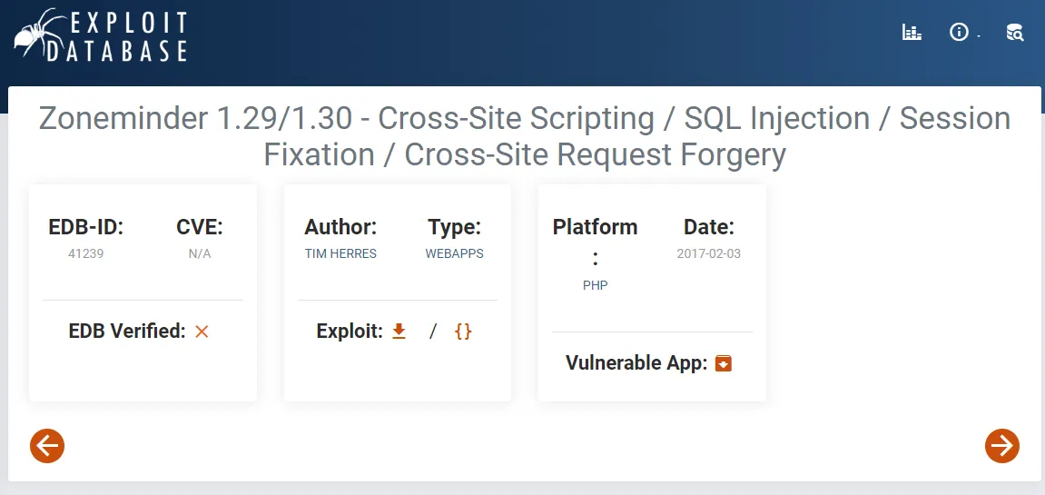1045x495 pixels.
Task: Open author Tim Herres link
Action: [340, 253]
